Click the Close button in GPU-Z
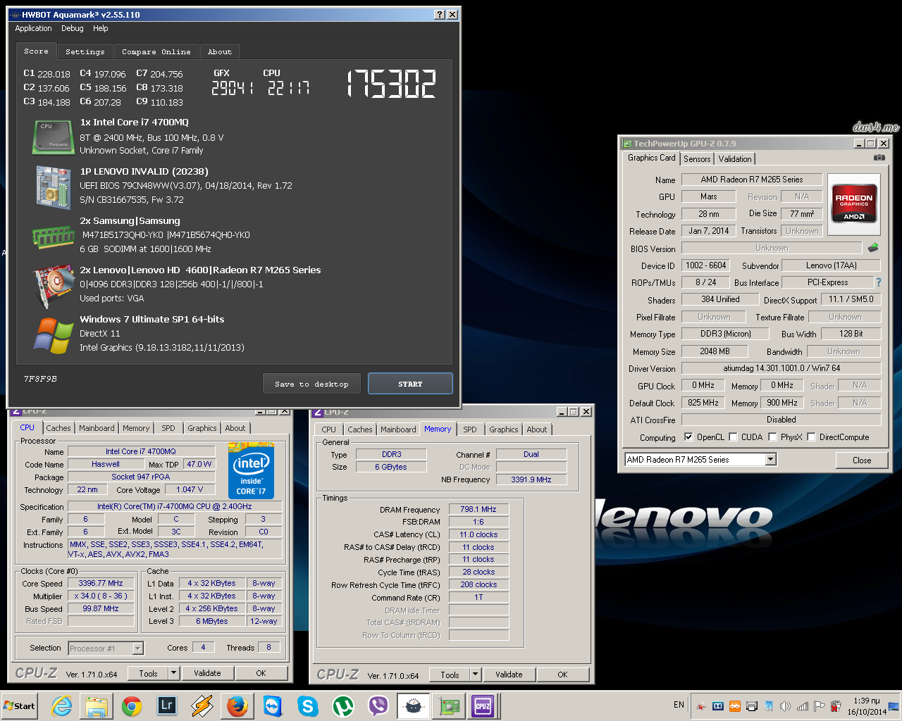The image size is (902, 721). coord(862,460)
